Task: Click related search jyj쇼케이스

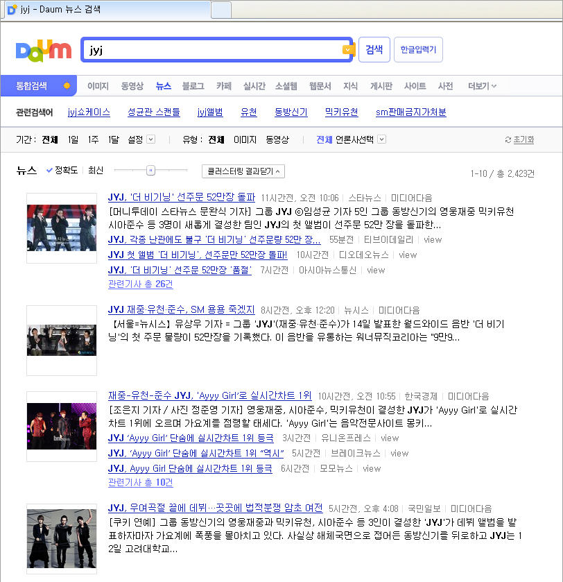Action: (x=89, y=112)
